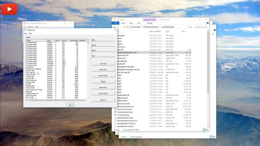Open the Options menu in Unity Assets Bundle Extractor
Viewport: 260px width, 146px height.
30,26
